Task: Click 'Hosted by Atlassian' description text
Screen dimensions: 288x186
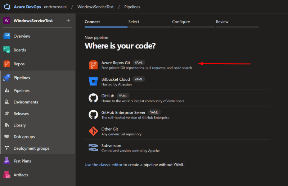Action: click(116, 84)
